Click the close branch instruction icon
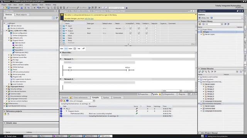Screen dimensions: 247x138 click(83, 49)
